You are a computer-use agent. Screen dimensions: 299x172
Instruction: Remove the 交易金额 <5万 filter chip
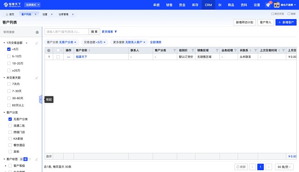pyautogui.click(x=105, y=42)
